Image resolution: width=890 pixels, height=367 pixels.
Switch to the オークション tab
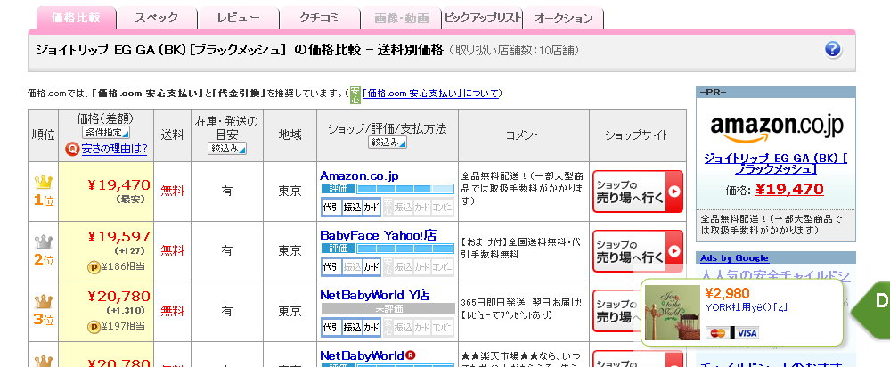tap(563, 18)
